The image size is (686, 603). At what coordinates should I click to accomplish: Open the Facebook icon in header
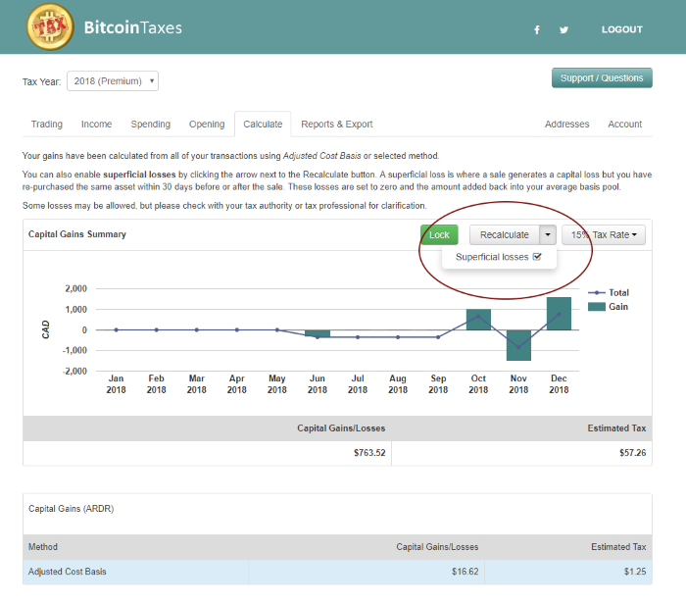(536, 29)
